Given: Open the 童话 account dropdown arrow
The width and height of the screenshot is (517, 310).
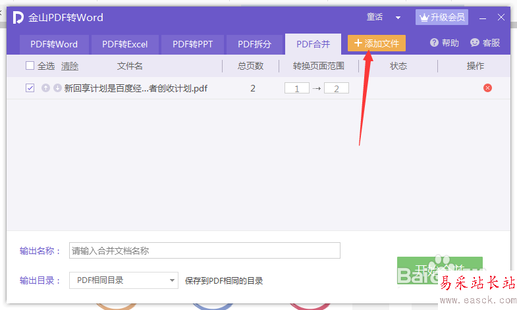Looking at the screenshot, I should (x=398, y=18).
